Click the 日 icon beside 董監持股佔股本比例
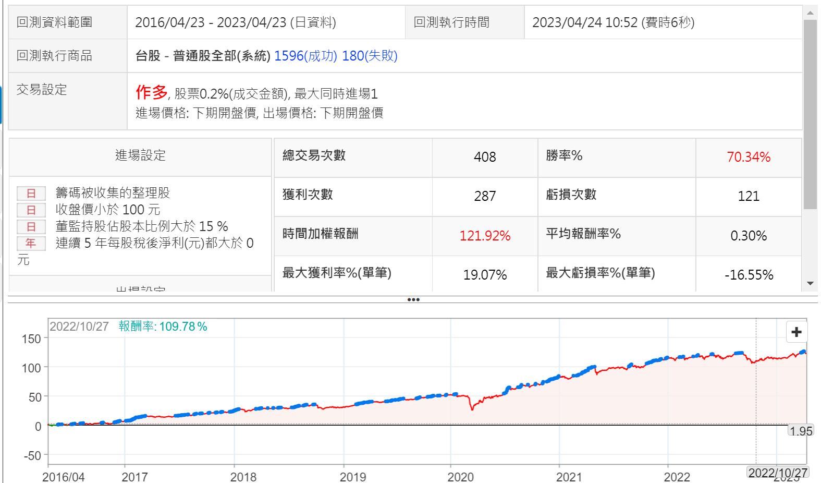Viewport: 821px width, 483px height. click(31, 227)
